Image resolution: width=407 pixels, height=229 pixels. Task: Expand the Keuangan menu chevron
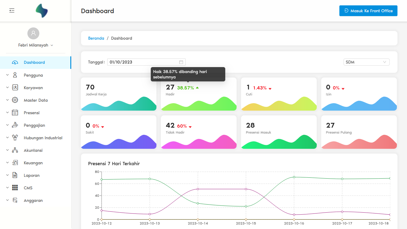pyautogui.click(x=7, y=163)
